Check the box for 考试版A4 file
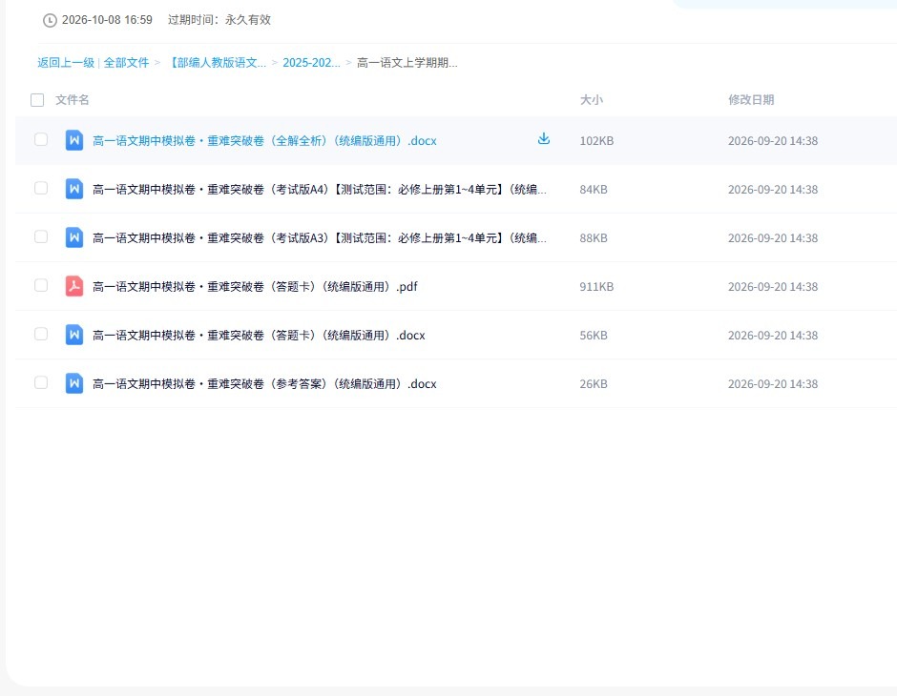 pyautogui.click(x=41, y=188)
